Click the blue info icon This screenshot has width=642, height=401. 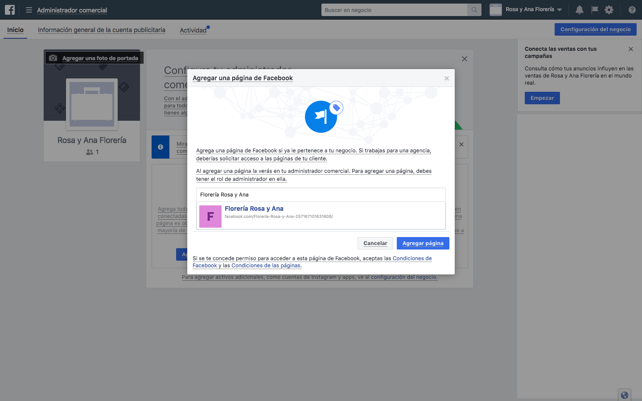click(160, 147)
